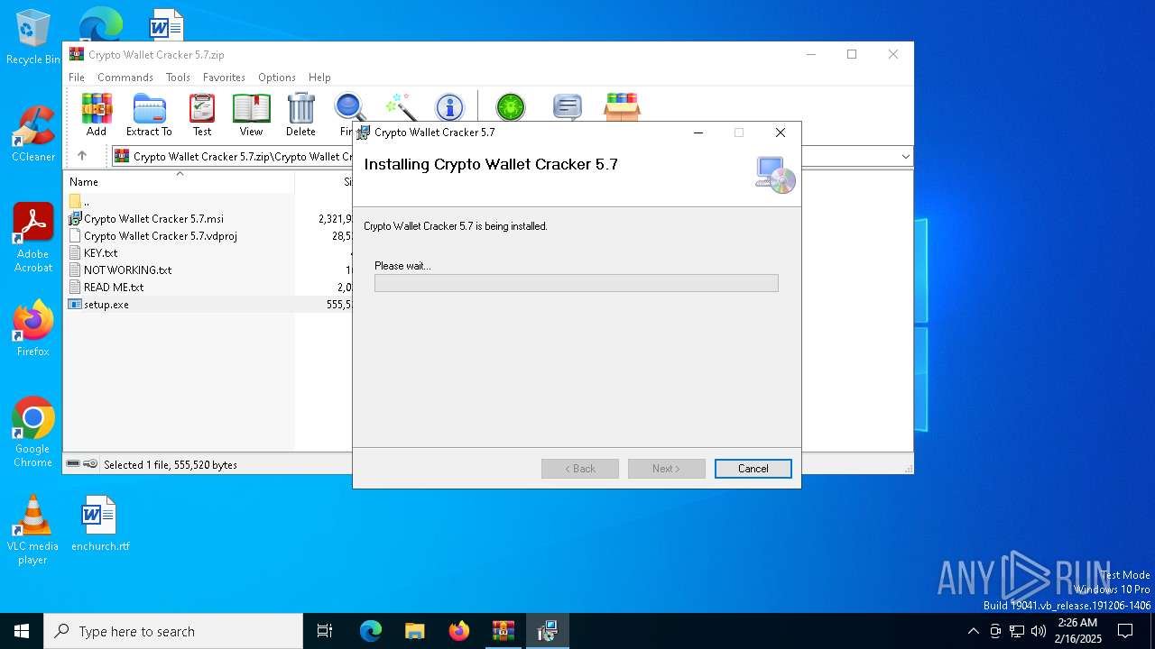Go up one folder level arrow
This screenshot has width=1155, height=649.
coord(81,156)
